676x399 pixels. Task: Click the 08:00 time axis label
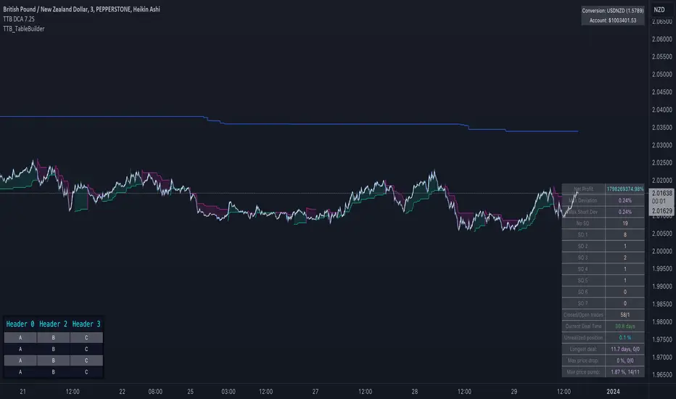point(155,392)
